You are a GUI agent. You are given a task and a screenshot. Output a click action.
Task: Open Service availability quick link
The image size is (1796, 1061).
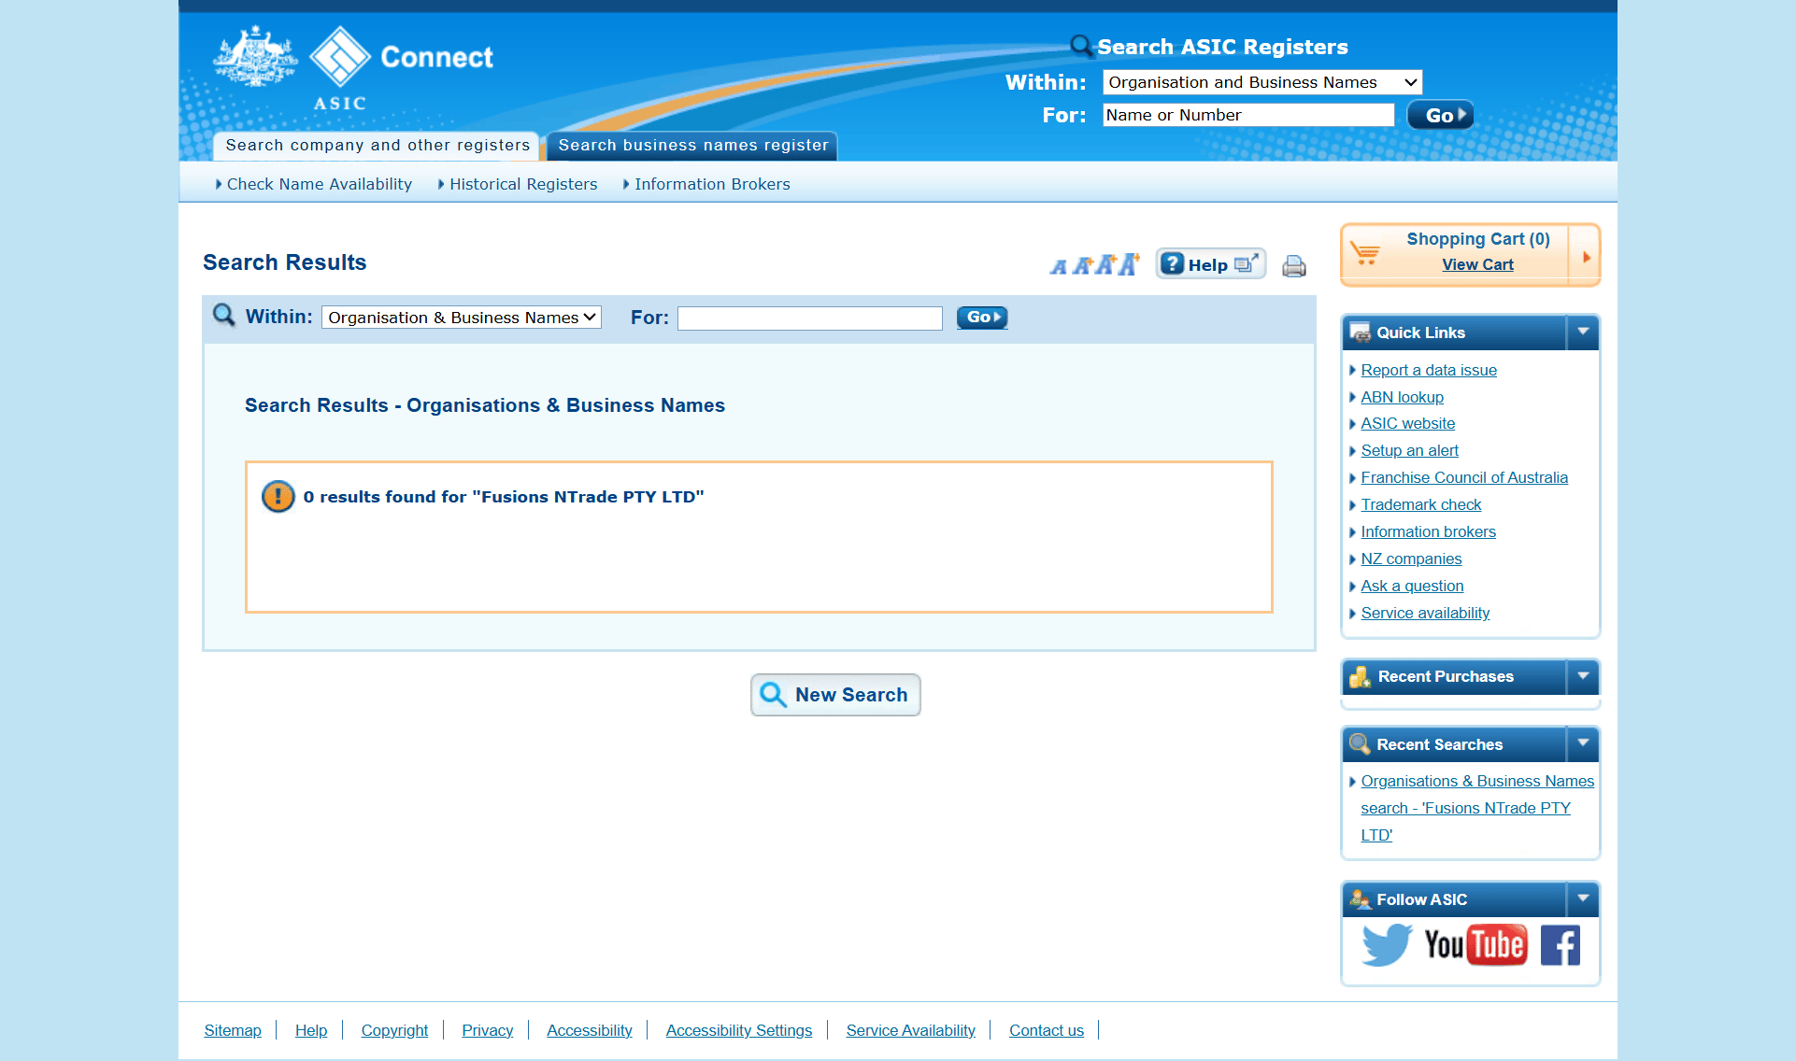coord(1425,613)
